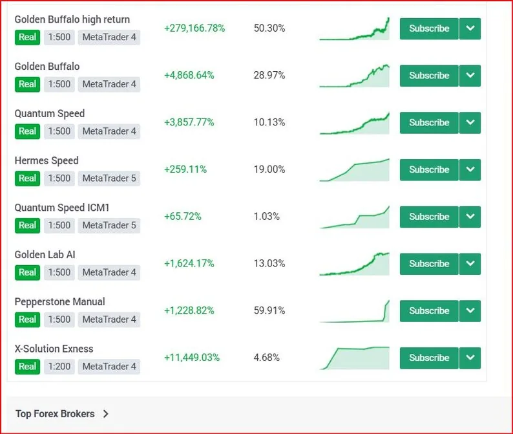Open Pepperstone Manual signal page
The image size is (513, 434).
pyautogui.click(x=60, y=301)
